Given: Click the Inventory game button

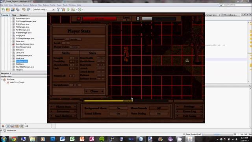Looking at the screenshot, I should point(63,111).
